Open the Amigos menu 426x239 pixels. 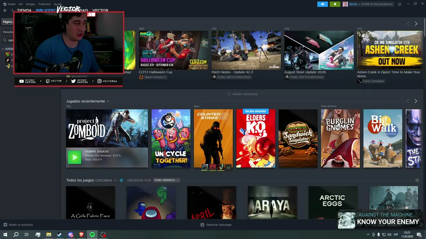31,4
